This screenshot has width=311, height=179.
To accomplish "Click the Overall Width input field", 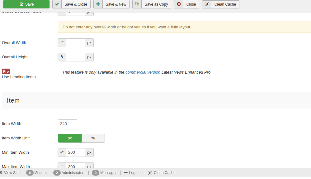I will pos(76,43).
